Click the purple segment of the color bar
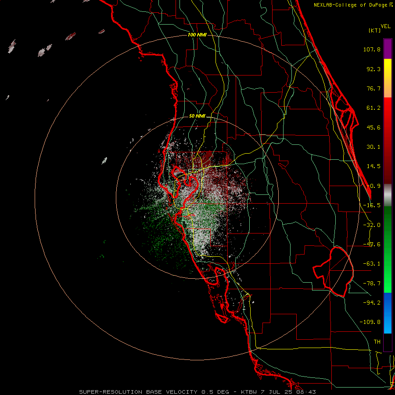395x395 pixels. (x=388, y=49)
